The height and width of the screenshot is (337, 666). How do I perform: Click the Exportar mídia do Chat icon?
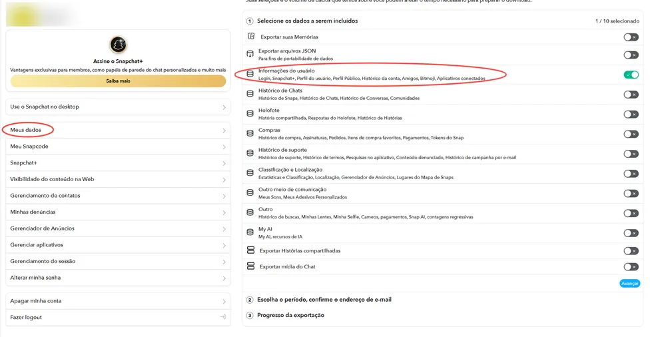250,266
